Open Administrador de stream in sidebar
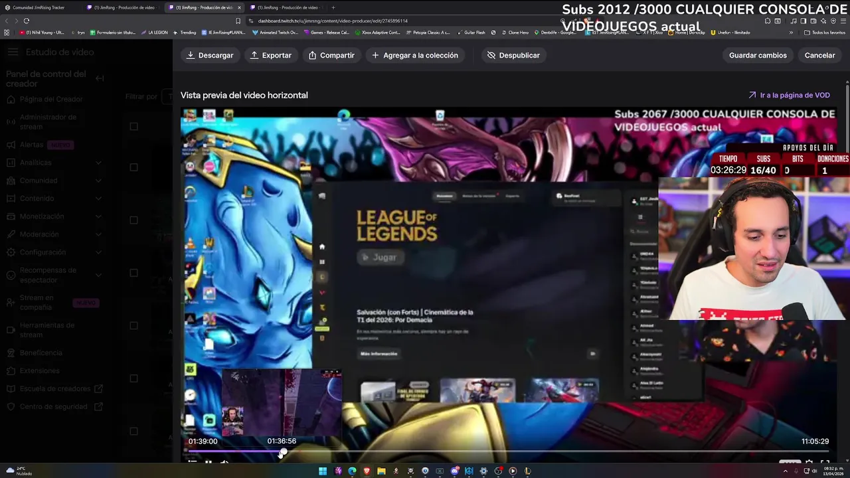850x478 pixels. [53, 121]
